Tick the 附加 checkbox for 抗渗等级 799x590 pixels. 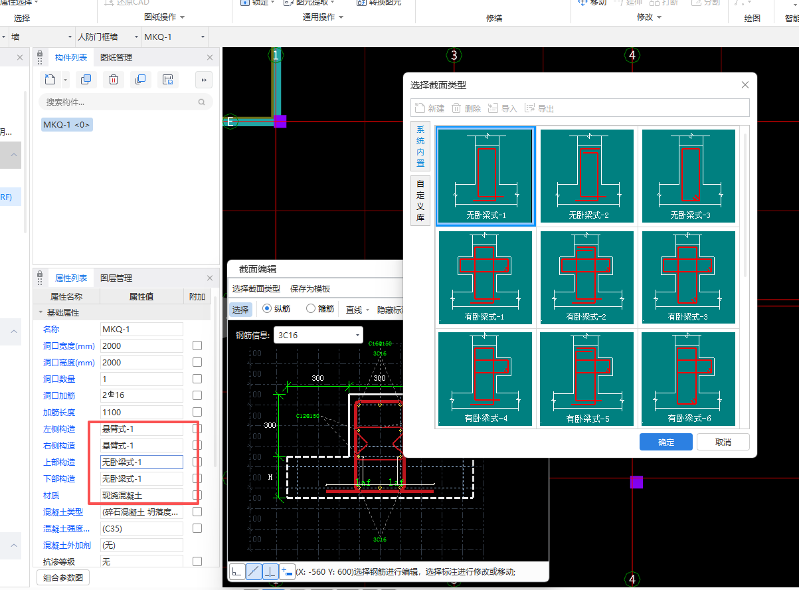pyautogui.click(x=197, y=561)
